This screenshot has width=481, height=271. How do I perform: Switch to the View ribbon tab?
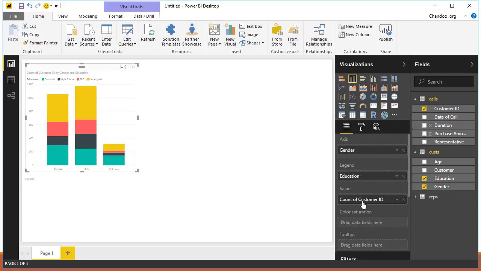click(63, 16)
